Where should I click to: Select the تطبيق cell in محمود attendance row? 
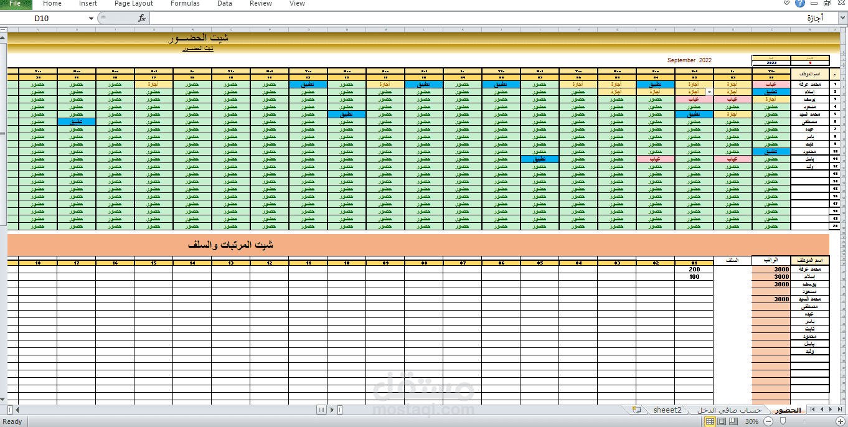(771, 151)
